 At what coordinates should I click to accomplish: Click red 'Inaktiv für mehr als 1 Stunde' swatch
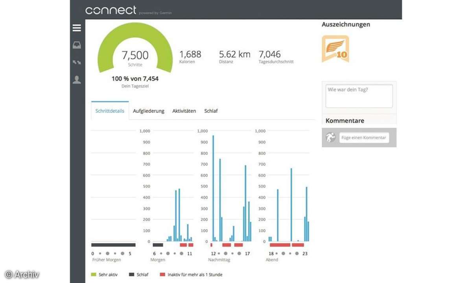tap(162, 275)
